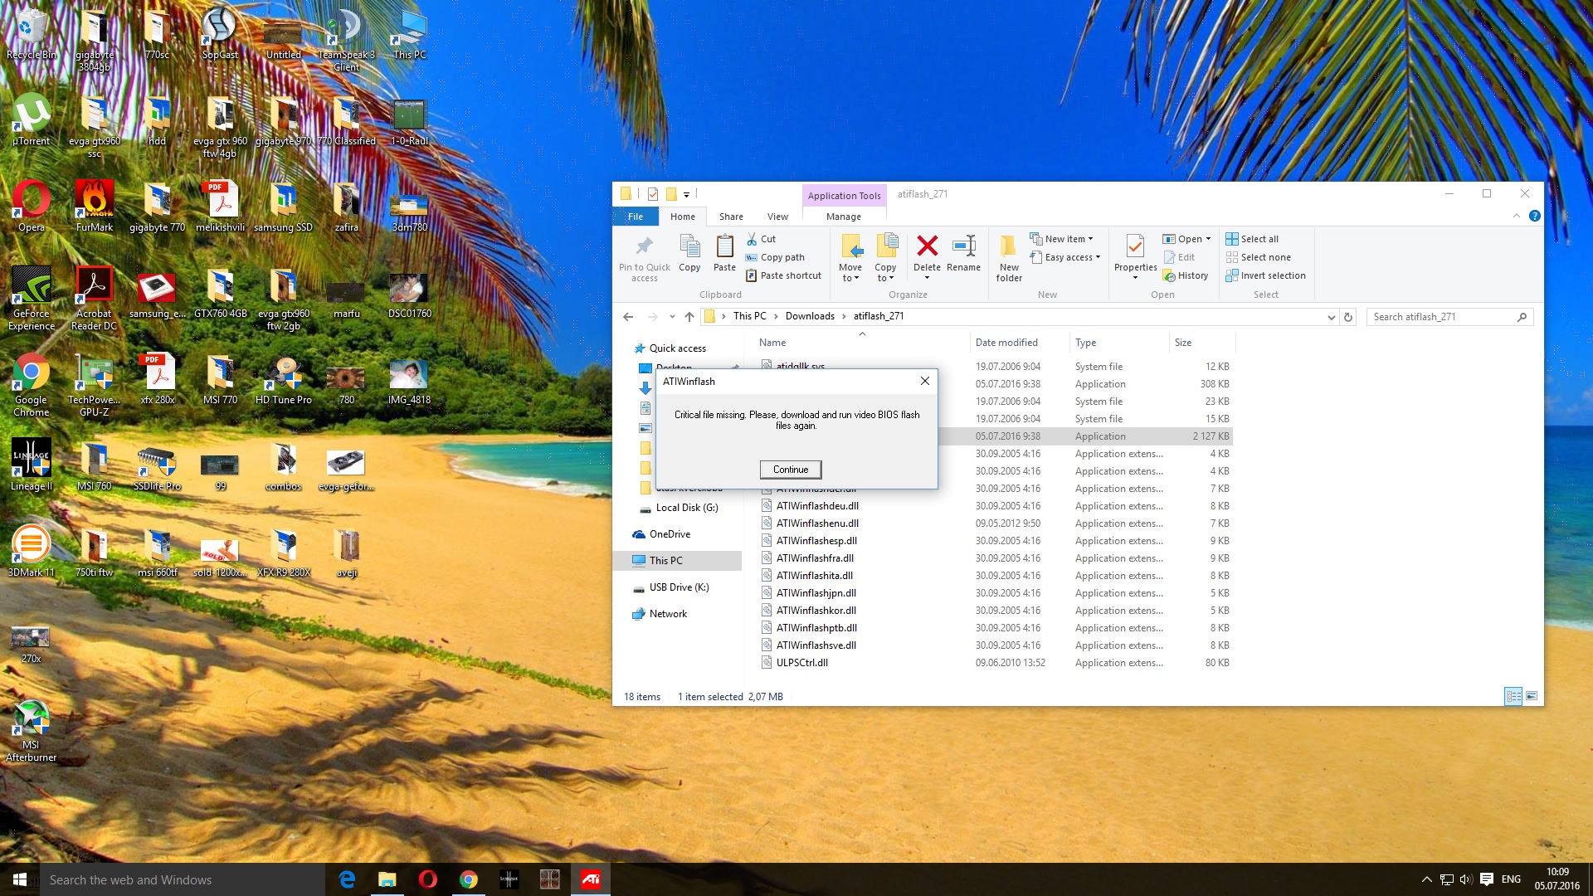Switch to details view button

click(1513, 696)
